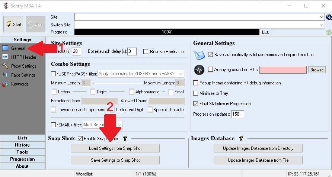Click the Allowed Chars field
332x177 pixels.
click(x=166, y=101)
